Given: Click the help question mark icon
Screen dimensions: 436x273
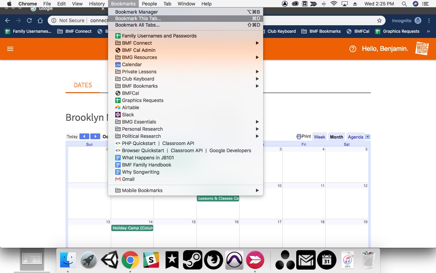Looking at the screenshot, I should pos(353,49).
